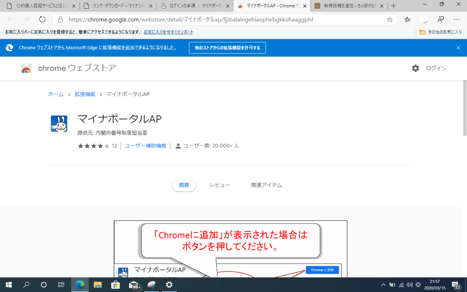Close the ログインの手順 tab

[x=228, y=6]
